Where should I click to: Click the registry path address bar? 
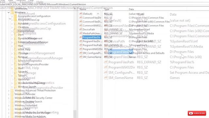[104, 4]
